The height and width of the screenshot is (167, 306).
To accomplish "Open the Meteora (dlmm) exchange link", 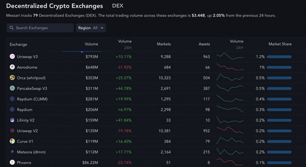I will pyautogui.click(x=31, y=152).
